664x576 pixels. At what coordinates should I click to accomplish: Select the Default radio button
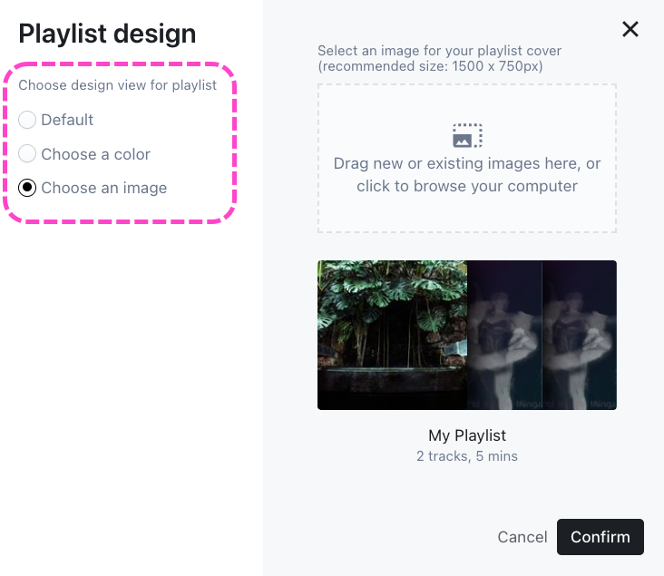pyautogui.click(x=27, y=120)
